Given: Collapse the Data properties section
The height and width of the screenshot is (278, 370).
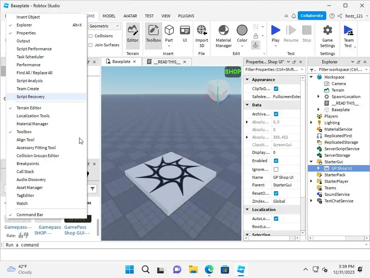Looking at the screenshot, I should point(247,105).
